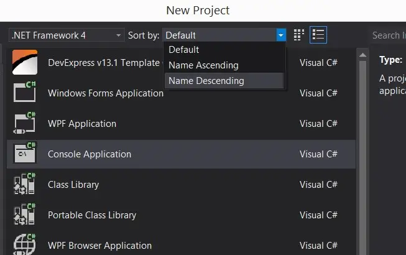Image resolution: width=406 pixels, height=255 pixels.
Task: Select Portable Class Library row text
Action: coord(92,215)
